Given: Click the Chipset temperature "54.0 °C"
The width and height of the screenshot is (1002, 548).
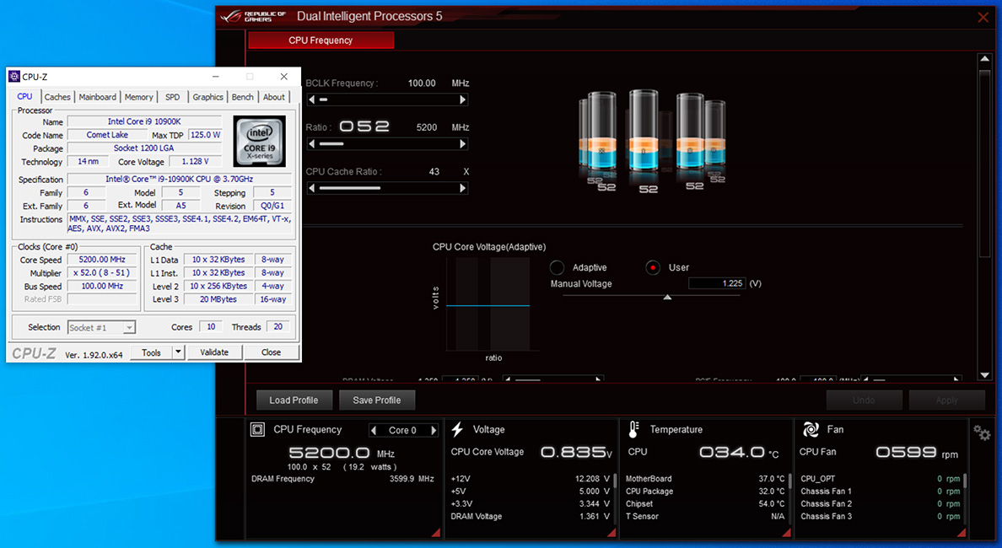Looking at the screenshot, I should tap(771, 504).
